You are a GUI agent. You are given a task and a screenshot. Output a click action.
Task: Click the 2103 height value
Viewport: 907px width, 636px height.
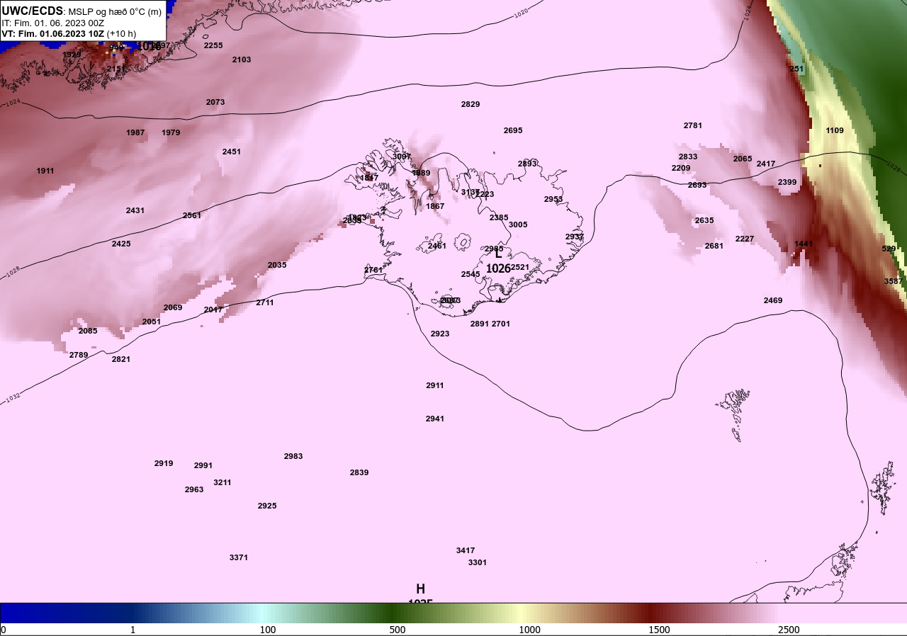(x=242, y=59)
